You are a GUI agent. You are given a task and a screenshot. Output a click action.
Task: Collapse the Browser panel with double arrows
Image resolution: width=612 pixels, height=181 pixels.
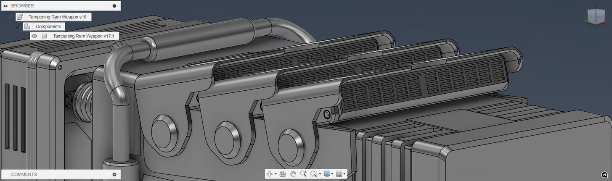[5, 6]
